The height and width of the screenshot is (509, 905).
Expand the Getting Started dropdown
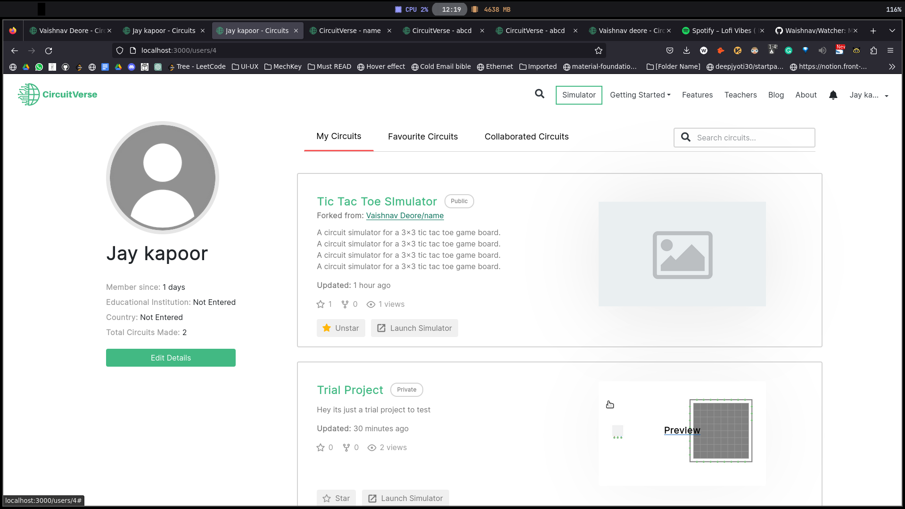tap(640, 95)
